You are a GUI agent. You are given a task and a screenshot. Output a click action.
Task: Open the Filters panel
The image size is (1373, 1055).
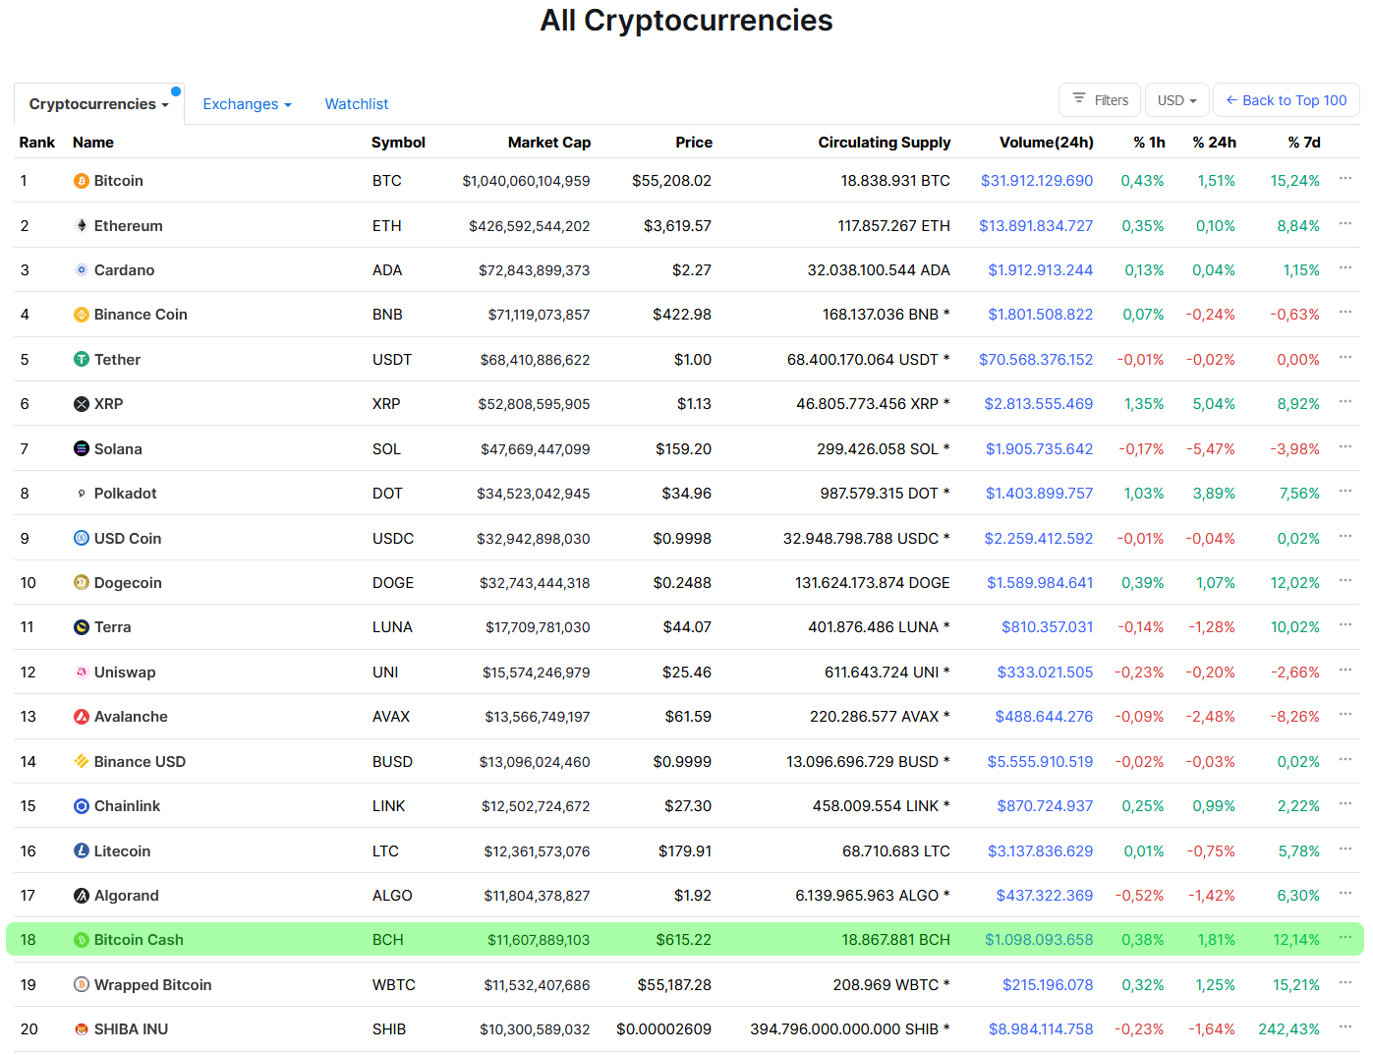coord(1100,100)
